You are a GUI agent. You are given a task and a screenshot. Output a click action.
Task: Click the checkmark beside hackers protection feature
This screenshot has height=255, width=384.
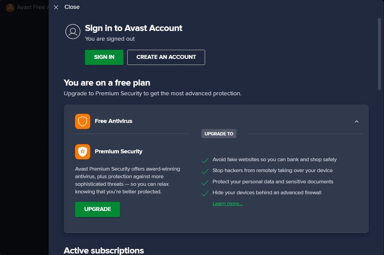pos(205,172)
